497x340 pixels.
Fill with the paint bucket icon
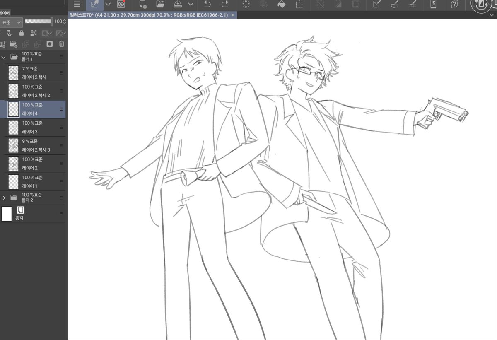pos(281,5)
